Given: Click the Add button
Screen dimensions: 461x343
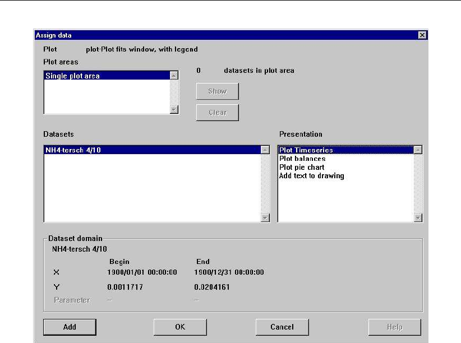Looking at the screenshot, I should click(x=70, y=327).
